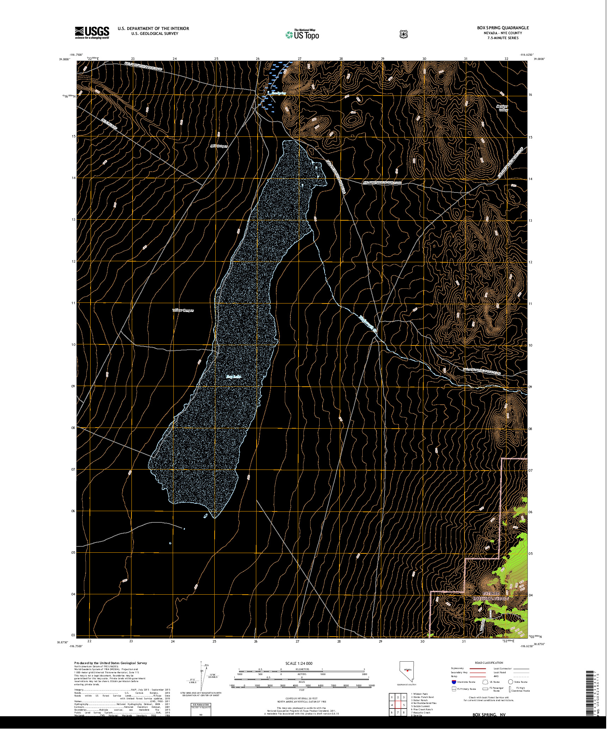The image size is (609, 736).
Task: Click the '7.5-MINUTE SERIES' text
Action: (x=503, y=38)
